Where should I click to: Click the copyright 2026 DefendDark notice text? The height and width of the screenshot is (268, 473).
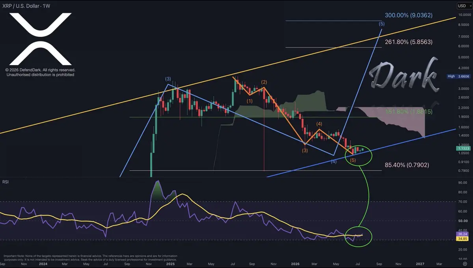point(40,72)
